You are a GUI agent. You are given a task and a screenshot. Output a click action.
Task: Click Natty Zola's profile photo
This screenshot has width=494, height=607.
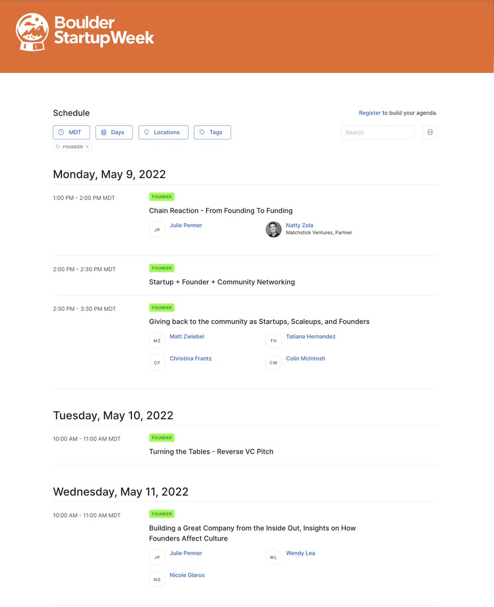(274, 229)
